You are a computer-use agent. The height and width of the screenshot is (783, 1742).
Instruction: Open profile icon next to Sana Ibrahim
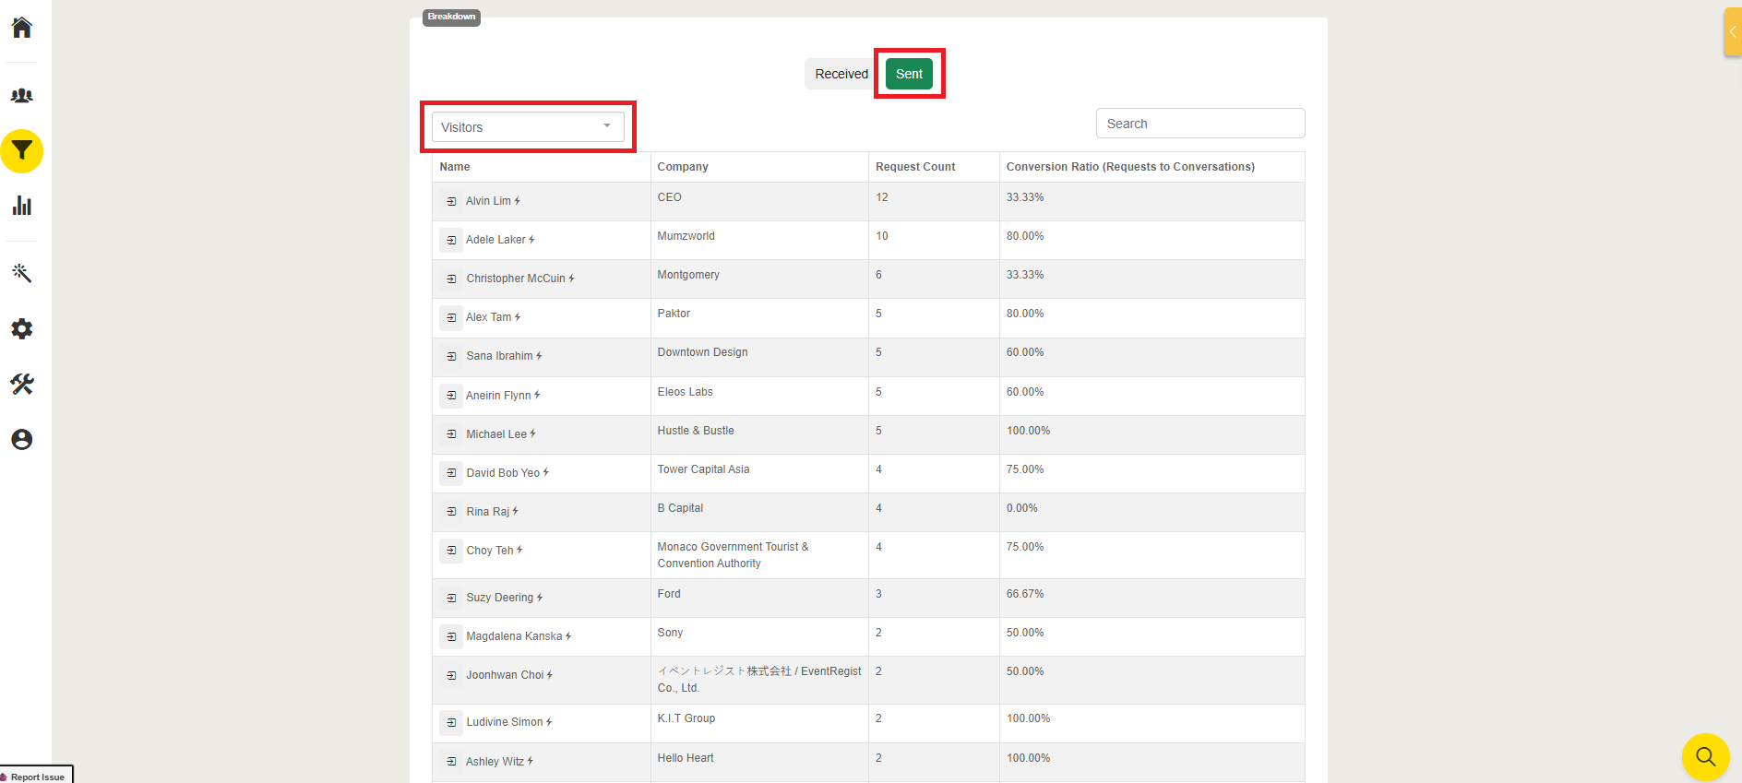click(x=451, y=356)
